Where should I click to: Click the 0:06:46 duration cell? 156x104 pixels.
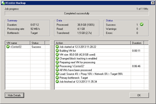pyautogui.click(x=136, y=66)
